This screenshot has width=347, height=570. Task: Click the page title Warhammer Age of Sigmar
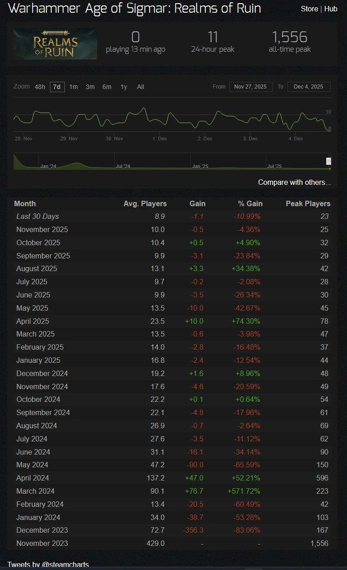coord(135,8)
